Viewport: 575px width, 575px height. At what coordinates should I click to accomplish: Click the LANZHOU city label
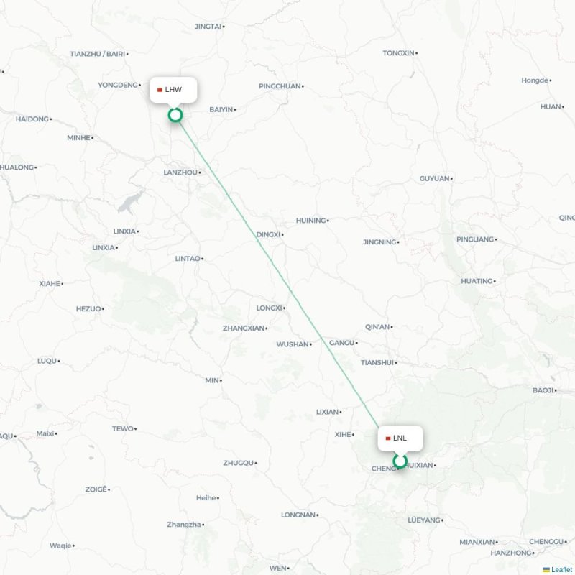182,172
